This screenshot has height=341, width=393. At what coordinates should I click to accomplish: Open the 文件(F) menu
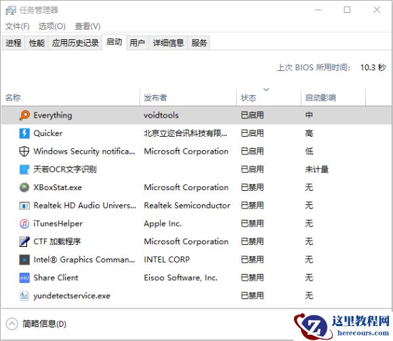point(18,26)
